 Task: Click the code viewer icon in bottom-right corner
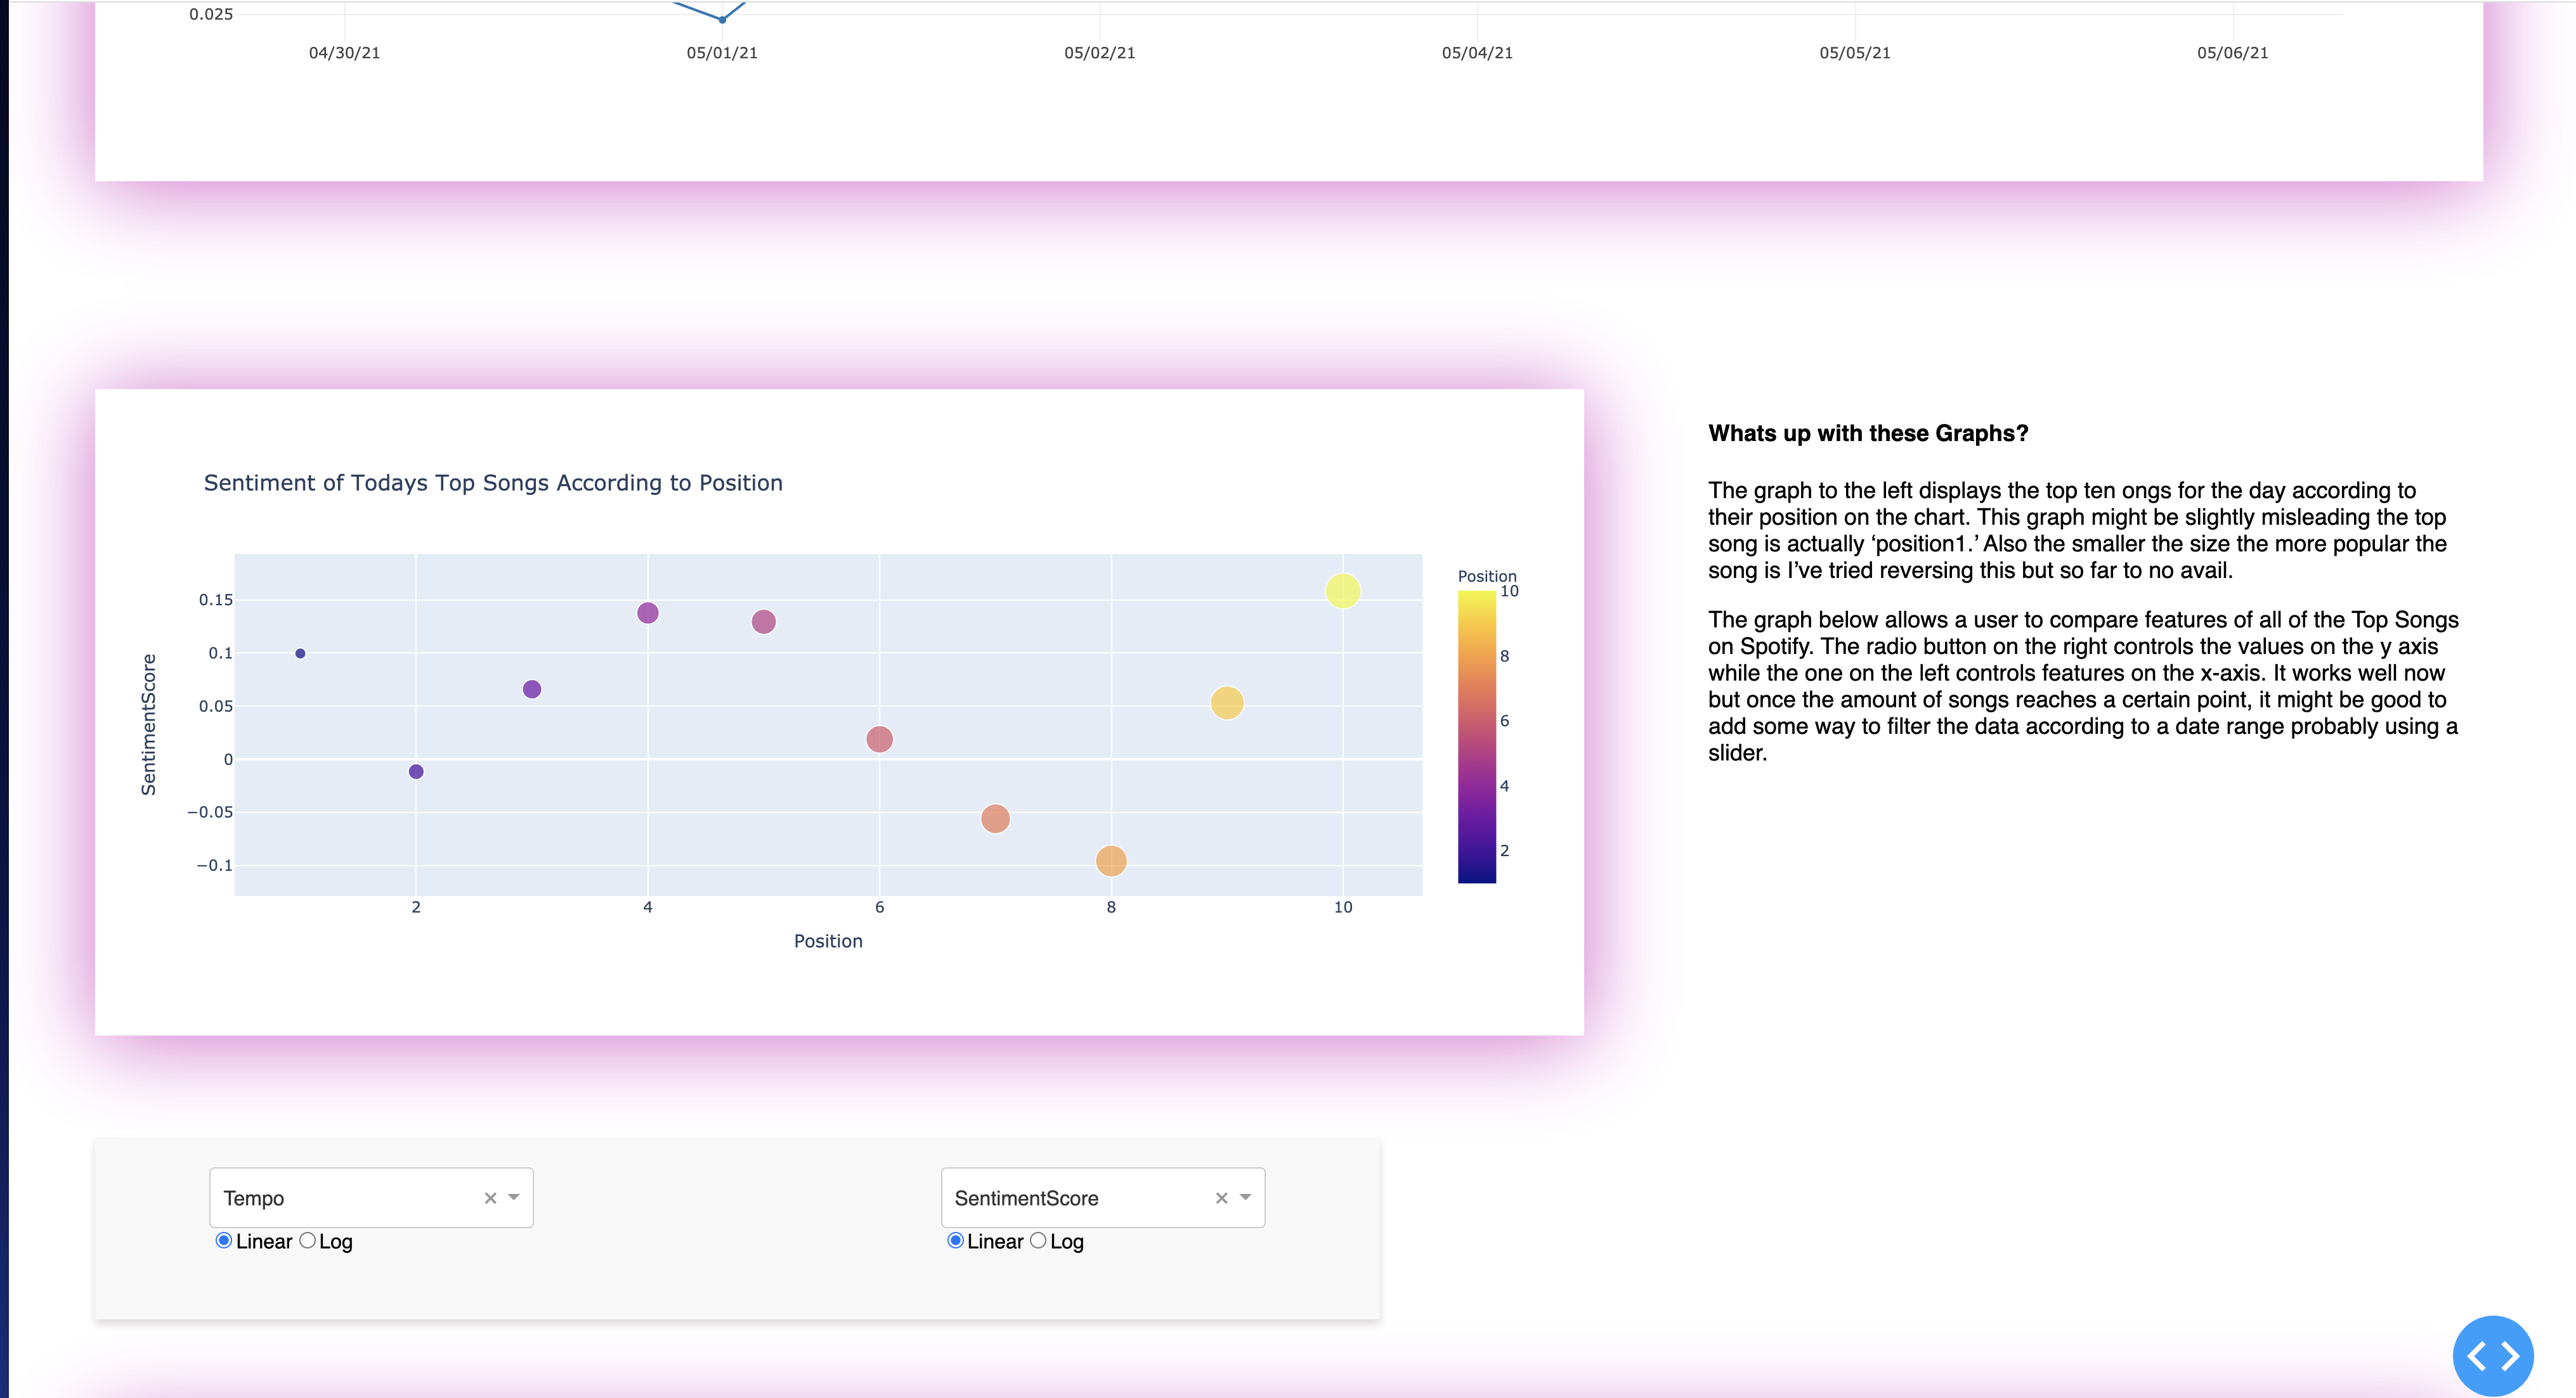[x=2494, y=1355]
